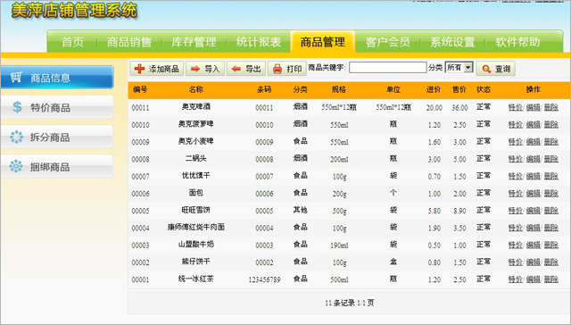Click the printer icon on 打印
This screenshot has width=571, height=325.
pos(277,69)
